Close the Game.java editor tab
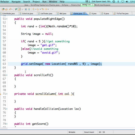The height and width of the screenshot is (135, 135). pyautogui.click(x=84, y=13)
